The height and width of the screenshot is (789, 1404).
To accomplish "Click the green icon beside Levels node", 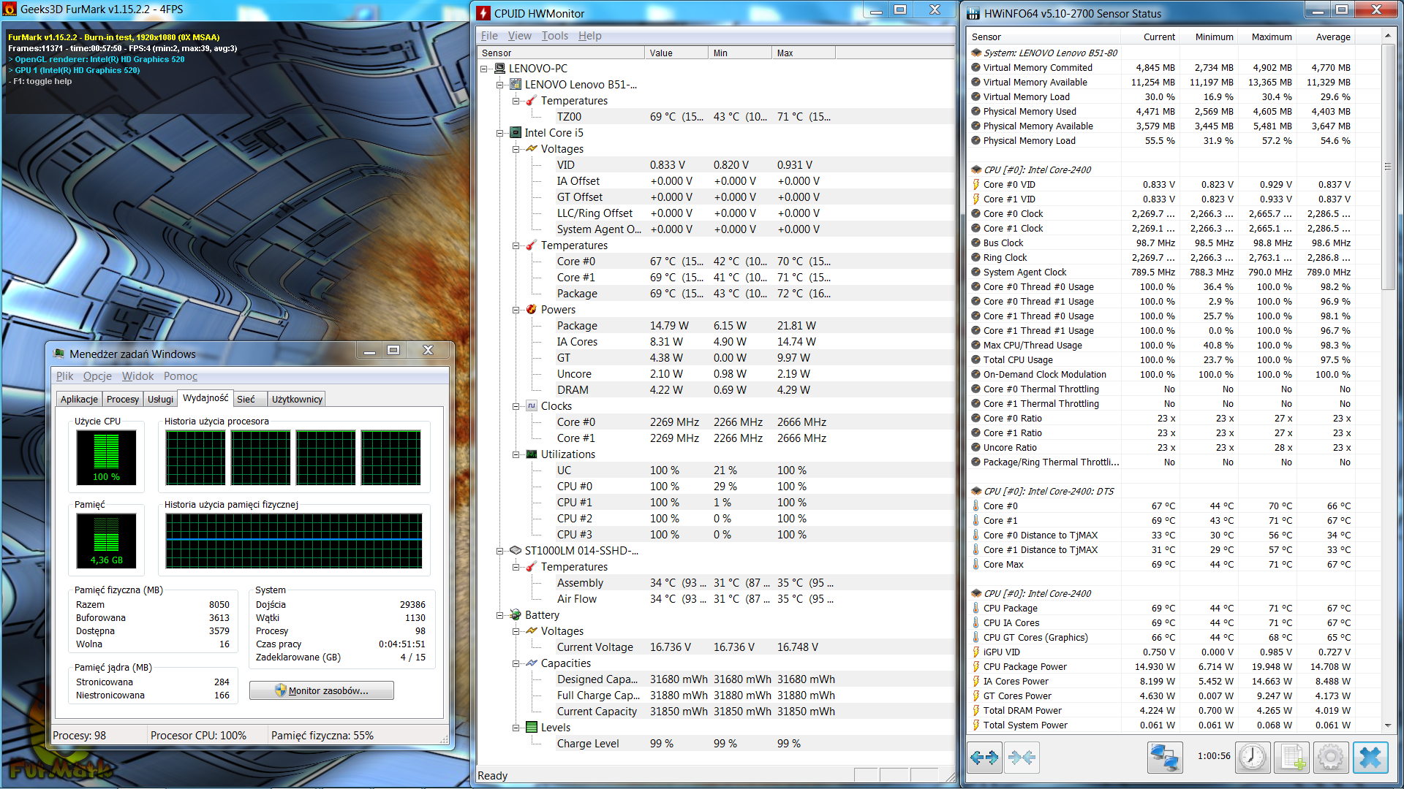I will pyautogui.click(x=532, y=728).
